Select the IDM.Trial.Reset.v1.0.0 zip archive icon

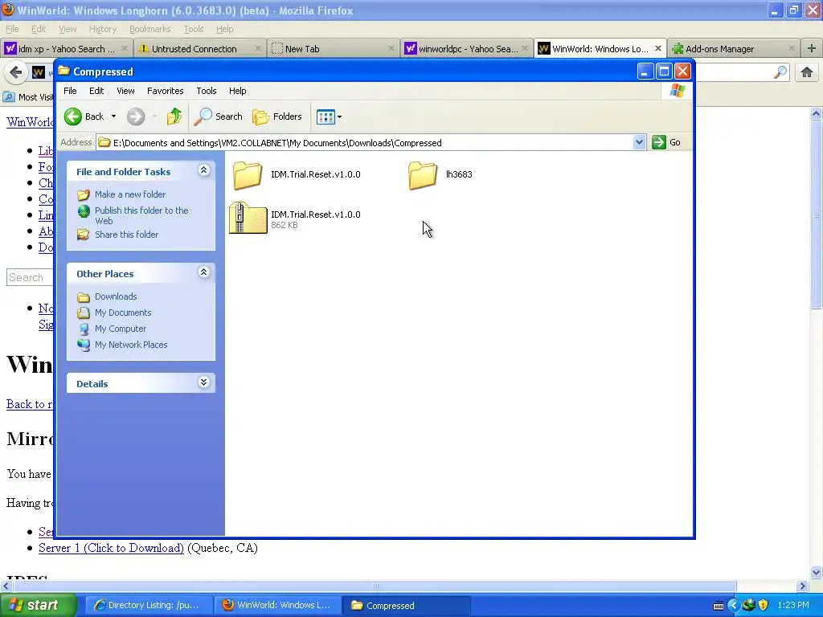click(x=248, y=218)
